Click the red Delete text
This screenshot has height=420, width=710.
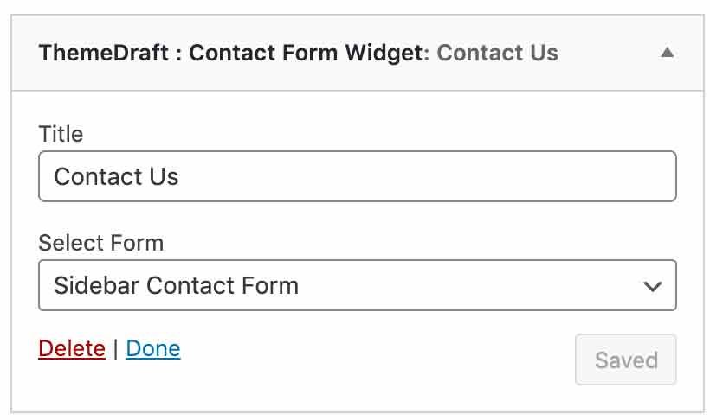(72, 348)
